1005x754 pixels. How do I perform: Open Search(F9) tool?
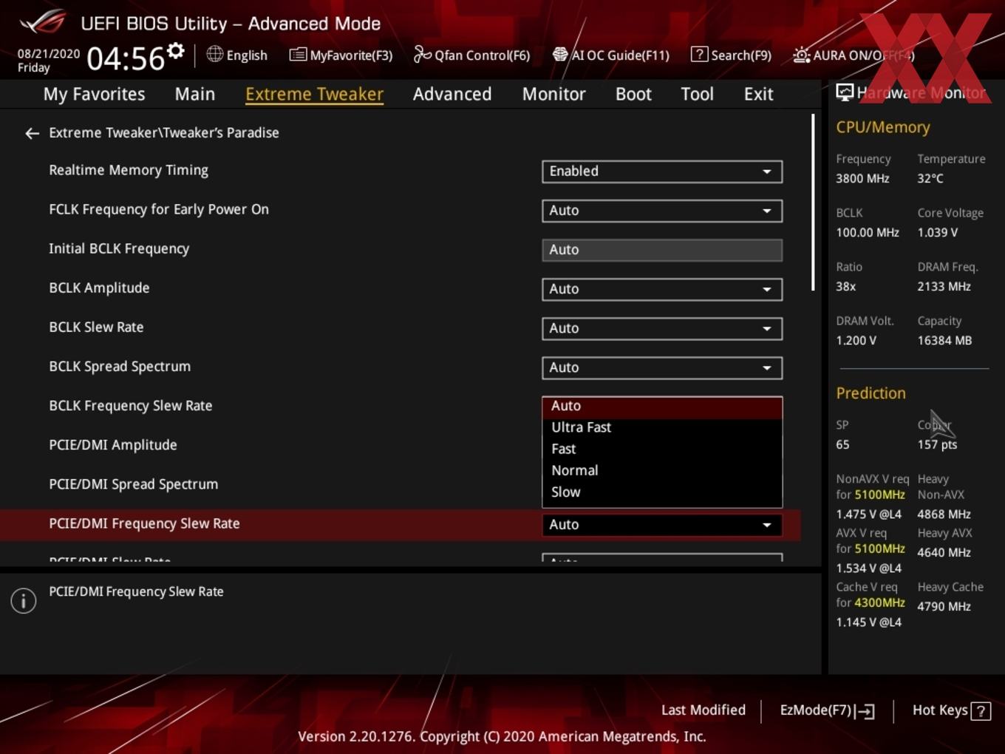tap(731, 55)
